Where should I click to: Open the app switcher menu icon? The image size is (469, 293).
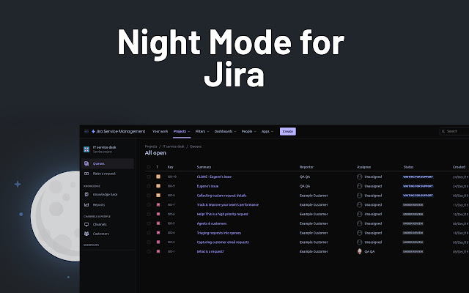pyautogui.click(x=86, y=131)
